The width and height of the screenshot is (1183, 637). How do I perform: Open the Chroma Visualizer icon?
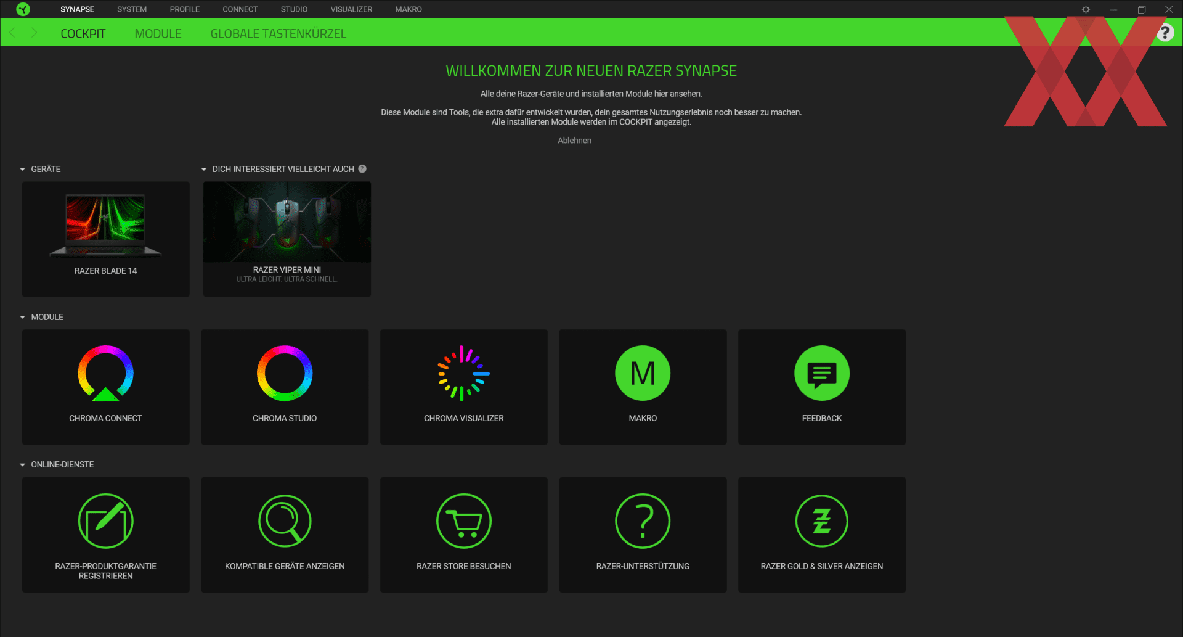(463, 373)
